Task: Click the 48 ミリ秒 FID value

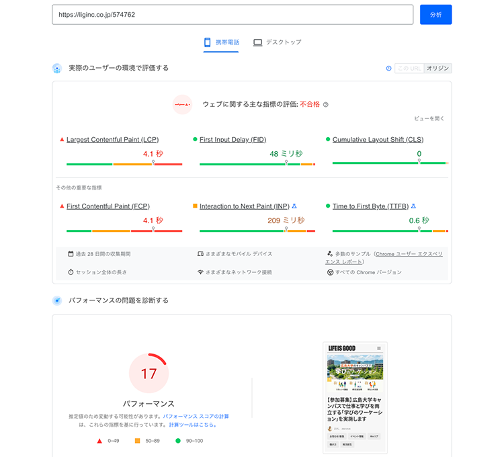Action: tap(286, 154)
